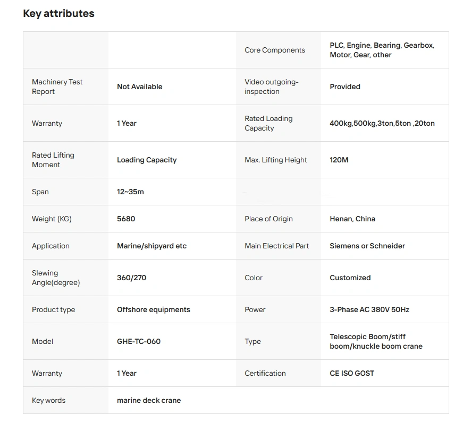Click the Henan, China origin value

pos(352,219)
